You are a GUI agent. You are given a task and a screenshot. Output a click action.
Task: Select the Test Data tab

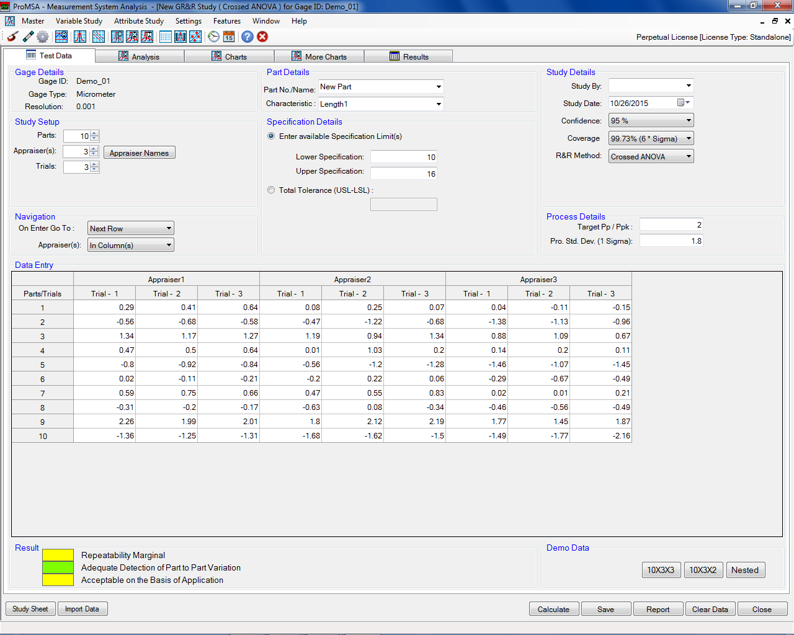click(x=49, y=55)
